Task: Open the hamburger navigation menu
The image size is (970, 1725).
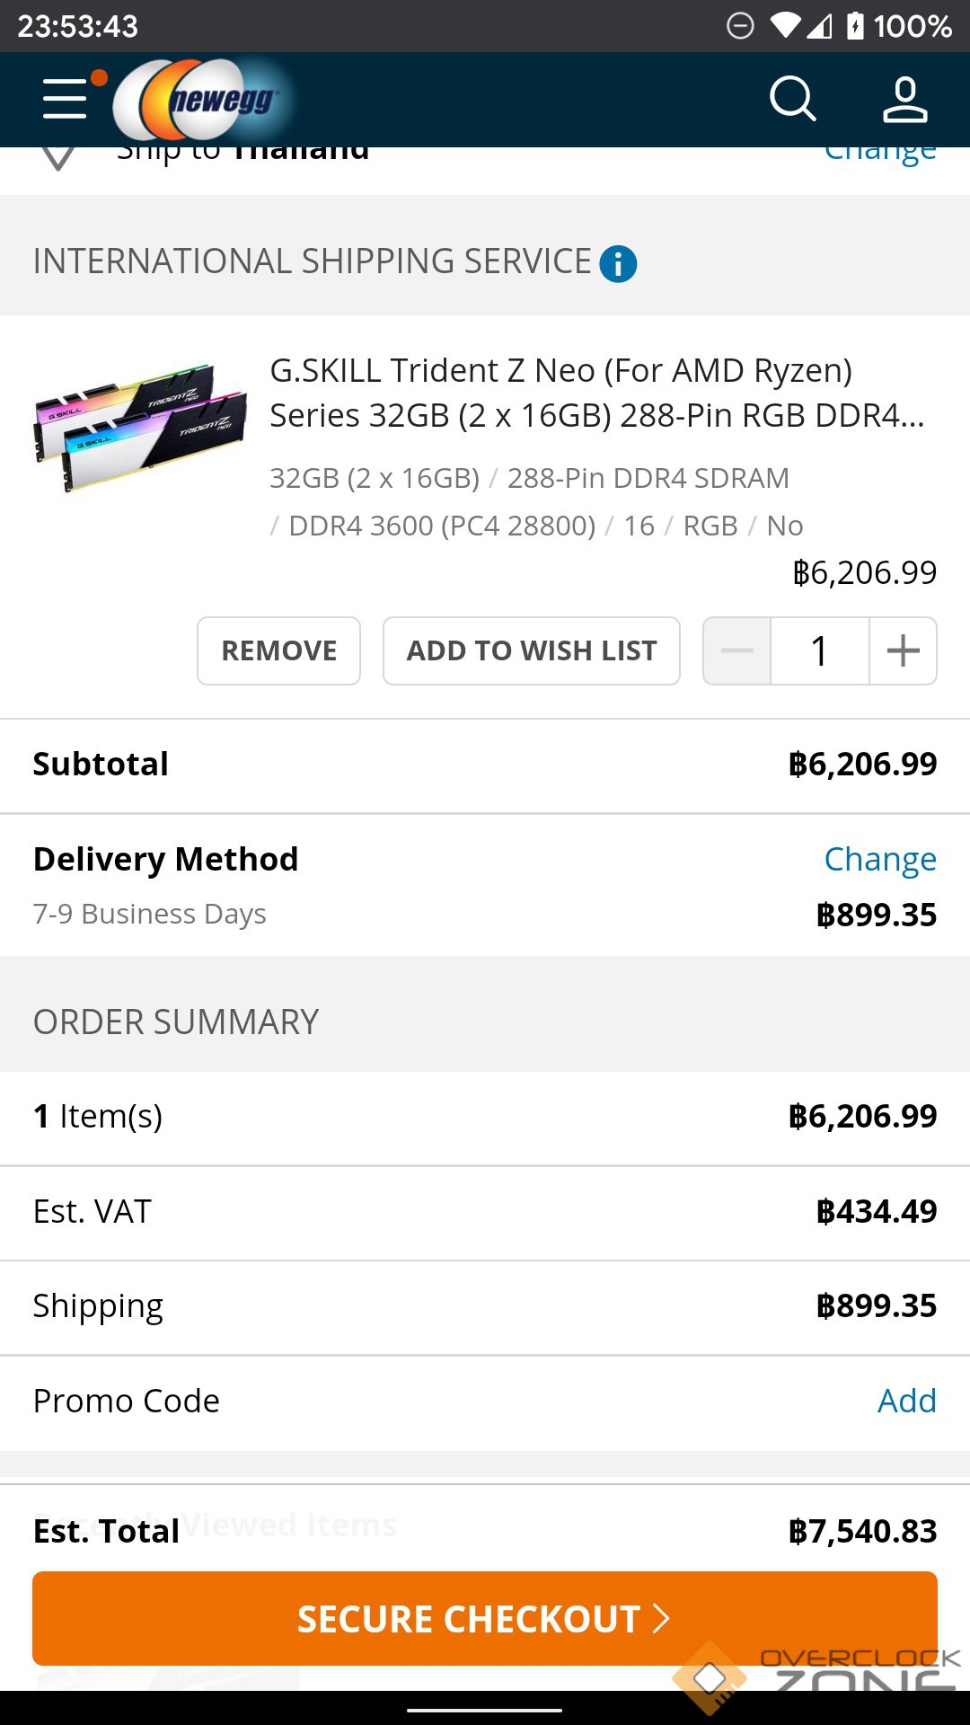Action: tap(66, 98)
